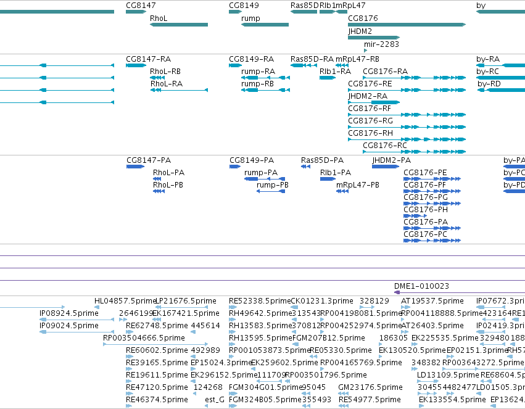Image resolution: width=525 pixels, height=409 pixels.
Task: Click the RhoL gene glyph
Action: coord(179,25)
